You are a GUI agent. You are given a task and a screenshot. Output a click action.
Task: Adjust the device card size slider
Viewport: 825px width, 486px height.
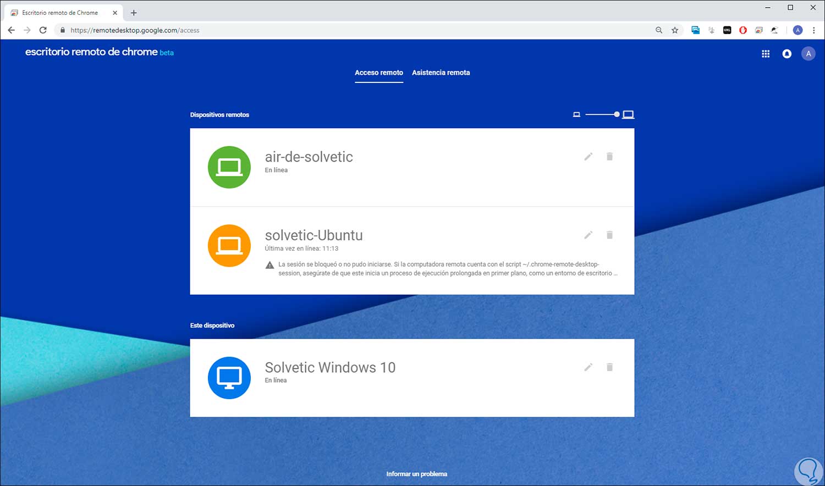tap(602, 114)
